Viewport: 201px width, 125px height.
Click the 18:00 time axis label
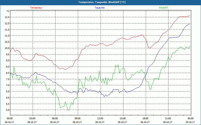coord(146,118)
